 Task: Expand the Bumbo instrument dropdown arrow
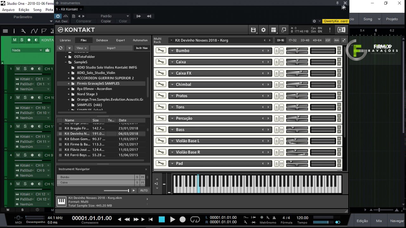coord(172,51)
